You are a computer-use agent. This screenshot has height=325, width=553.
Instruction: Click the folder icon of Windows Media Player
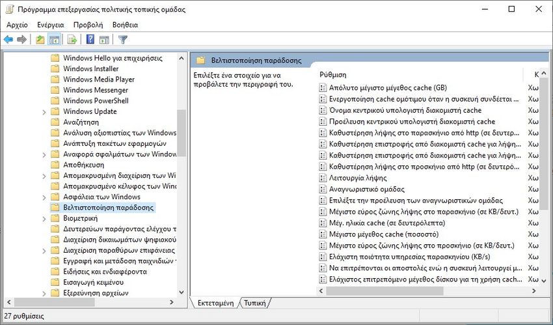55,79
